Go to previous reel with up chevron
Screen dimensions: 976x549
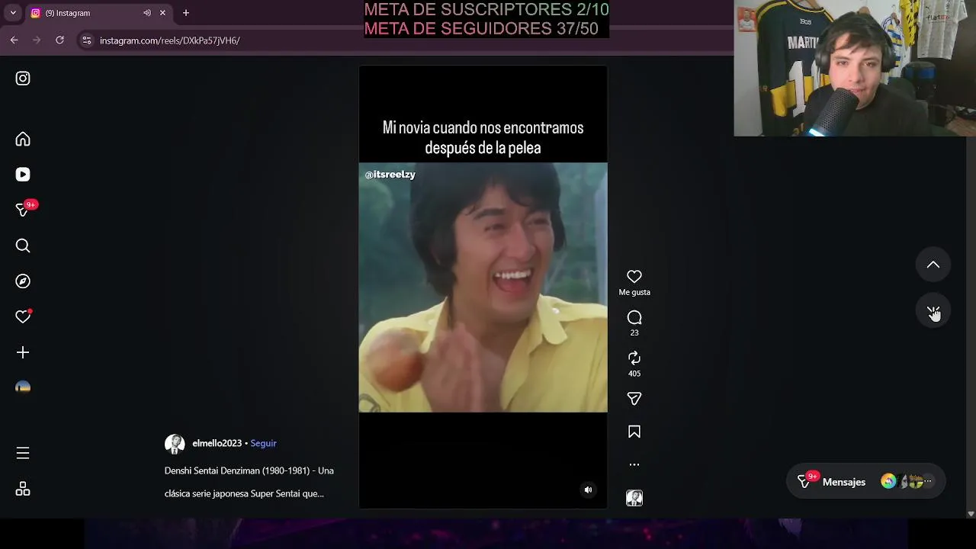coord(933,265)
